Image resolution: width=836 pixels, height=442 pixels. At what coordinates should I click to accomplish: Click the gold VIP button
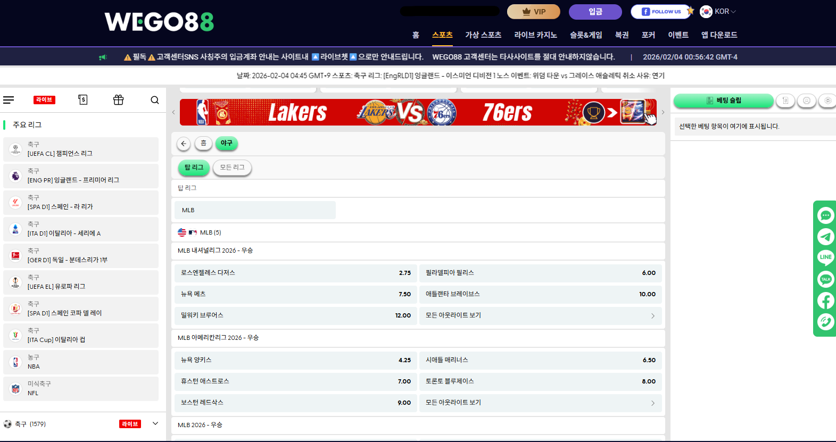[533, 12]
